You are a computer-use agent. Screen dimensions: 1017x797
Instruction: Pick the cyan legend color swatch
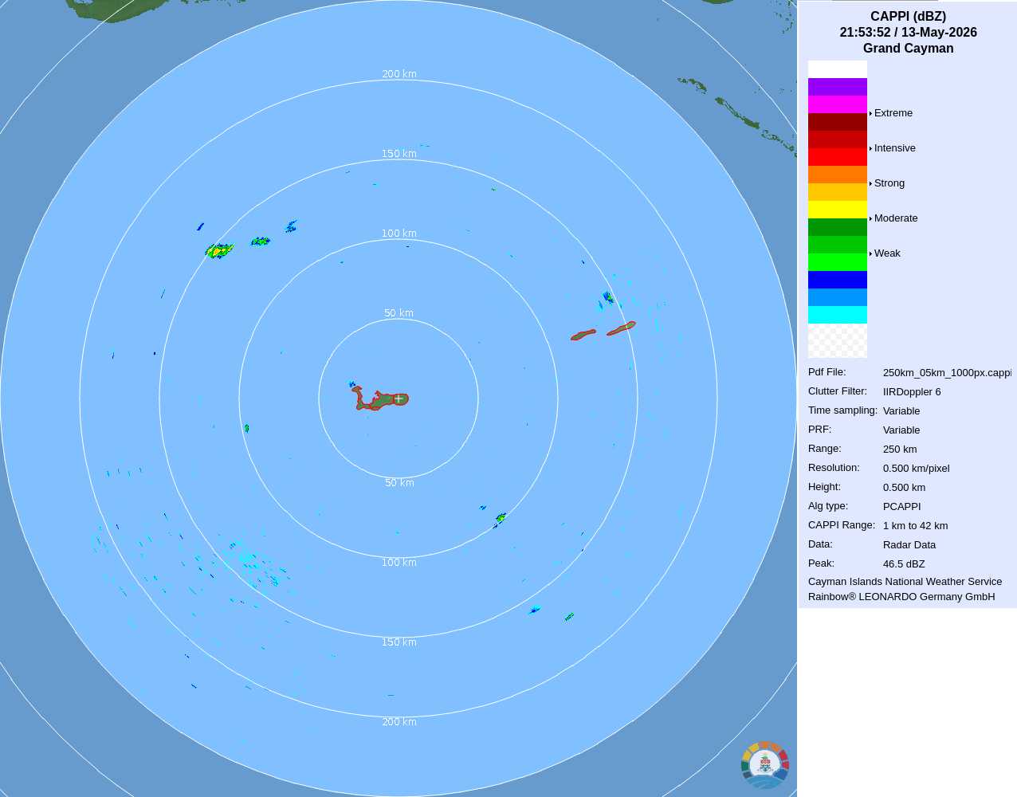838,315
